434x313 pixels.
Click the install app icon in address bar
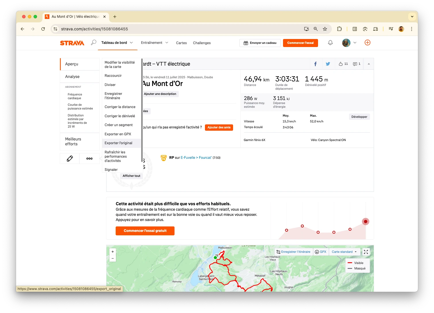pos(307,29)
